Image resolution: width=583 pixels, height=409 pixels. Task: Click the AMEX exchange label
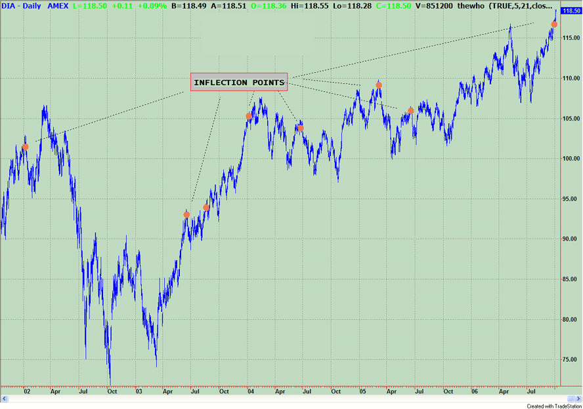point(58,6)
